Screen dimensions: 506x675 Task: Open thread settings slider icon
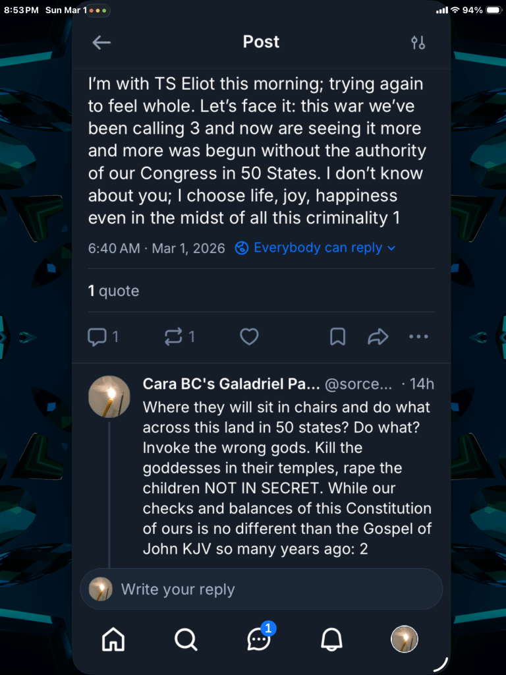418,43
